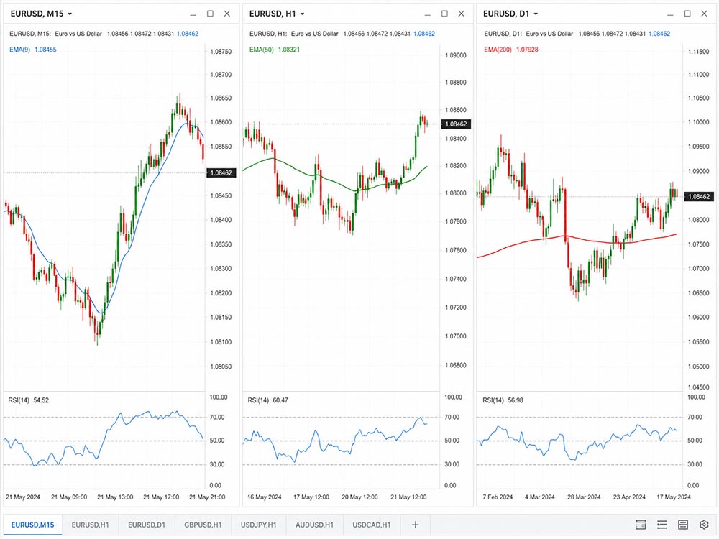This screenshot has width=719, height=539.
Task: Switch to the USDJPY,H1 tab
Action: point(259,525)
